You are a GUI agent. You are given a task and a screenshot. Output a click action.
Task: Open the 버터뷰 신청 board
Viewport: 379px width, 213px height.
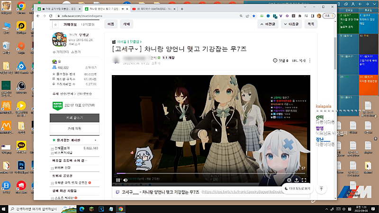[63, 168]
